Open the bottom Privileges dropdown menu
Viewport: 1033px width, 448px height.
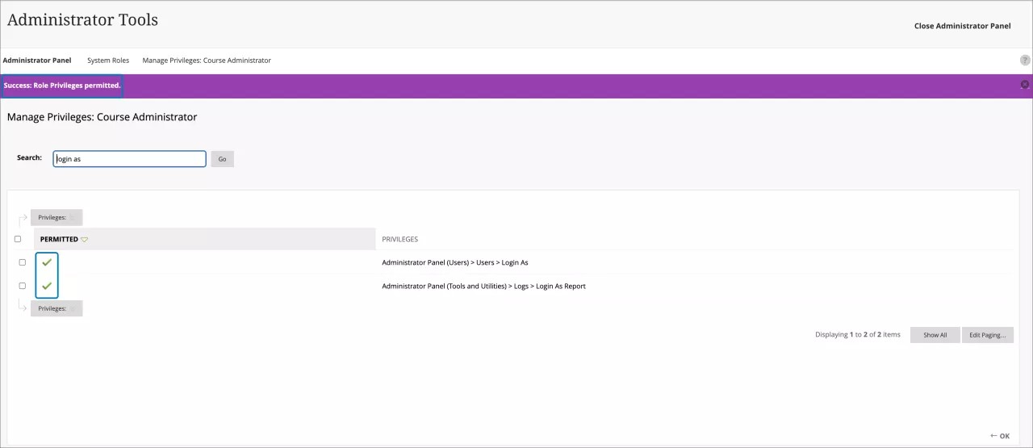(x=56, y=308)
